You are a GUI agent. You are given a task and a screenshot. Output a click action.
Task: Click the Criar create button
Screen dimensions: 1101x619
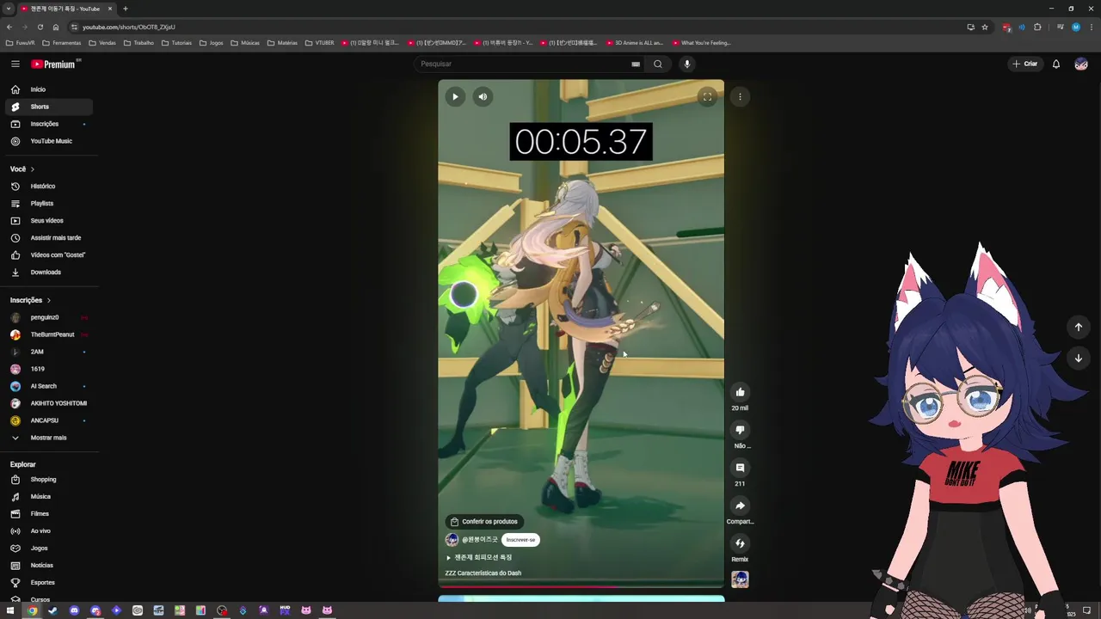click(1025, 64)
